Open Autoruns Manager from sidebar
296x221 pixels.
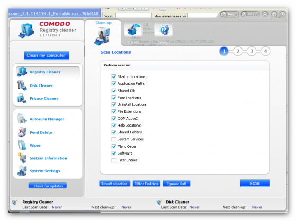[x=47, y=119]
